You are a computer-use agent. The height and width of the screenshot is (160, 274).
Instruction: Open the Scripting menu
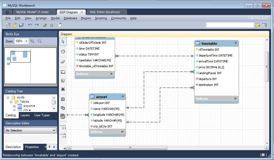[x=101, y=18]
